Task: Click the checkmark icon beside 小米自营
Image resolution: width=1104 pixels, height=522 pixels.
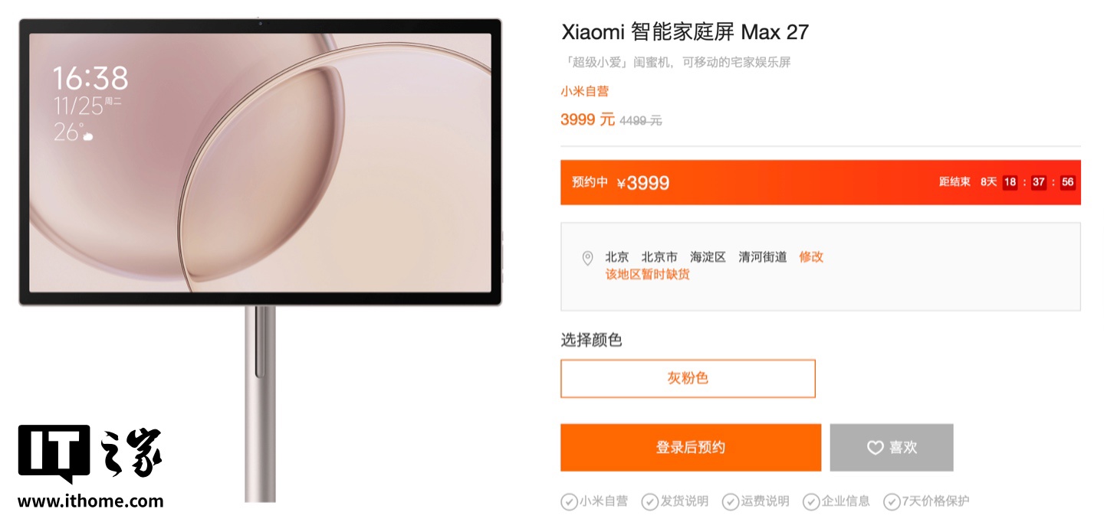Action: pos(569,502)
